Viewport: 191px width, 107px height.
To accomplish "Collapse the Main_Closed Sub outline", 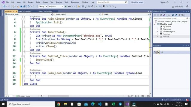I will tap(22, 19).
